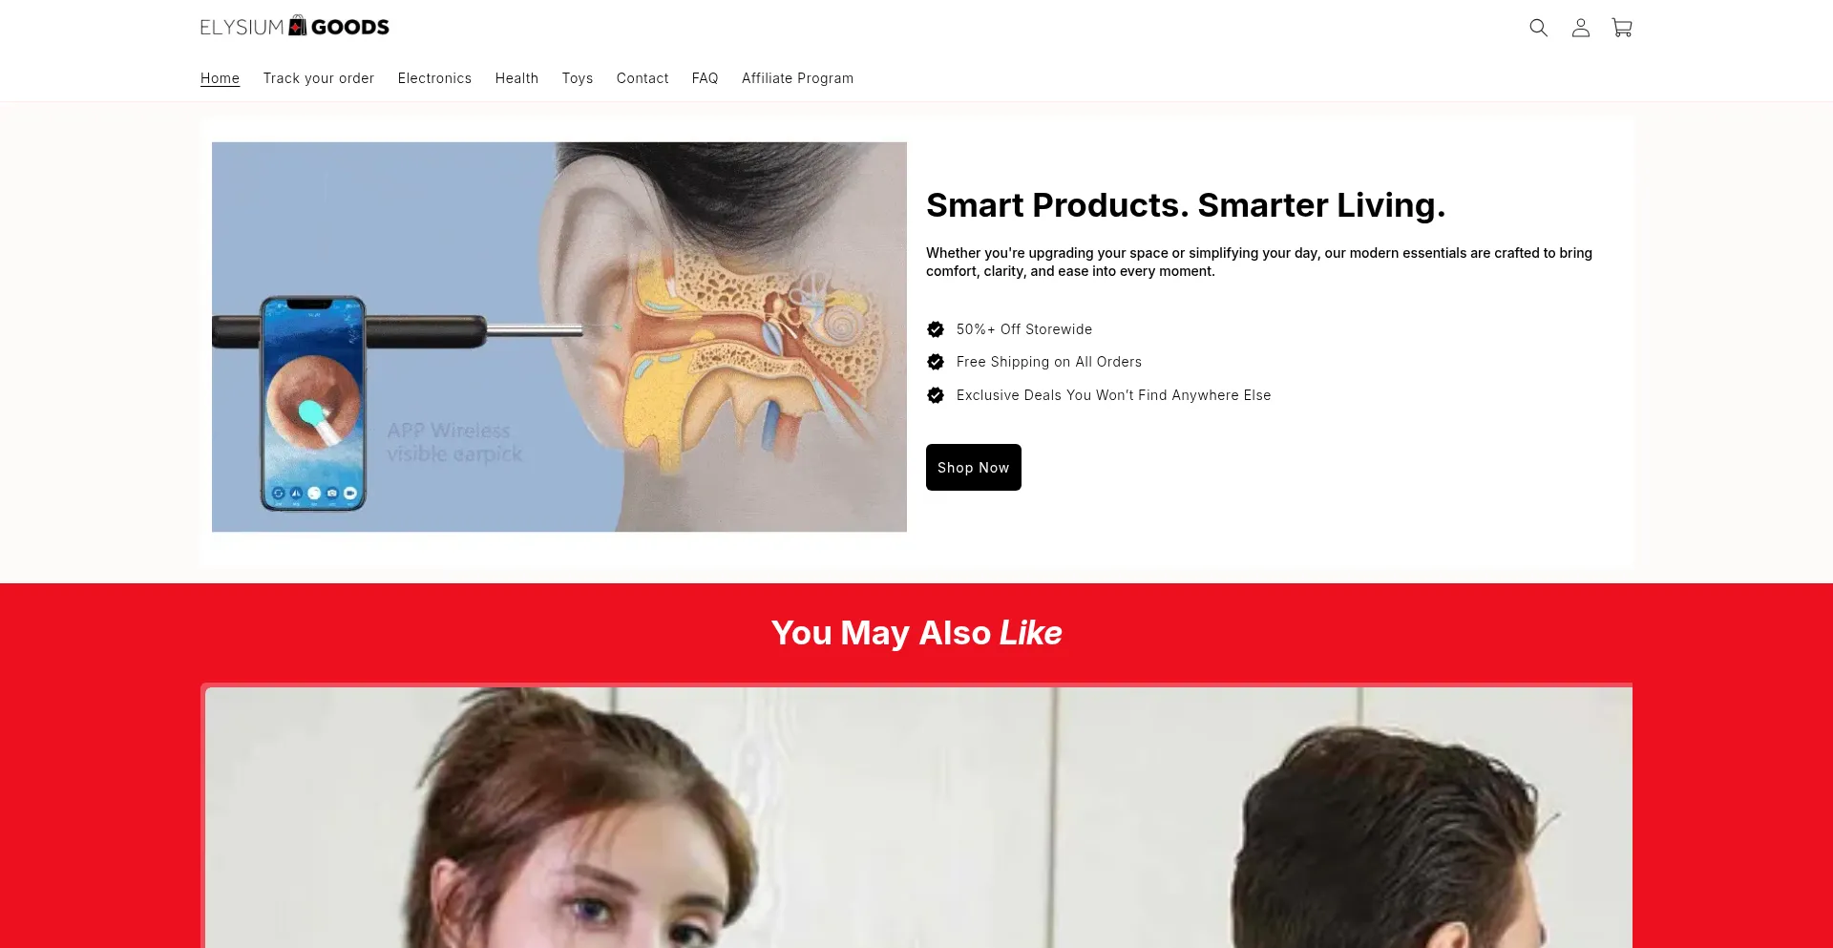Open the Track your order page
The width and height of the screenshot is (1833, 948).
coord(319,78)
